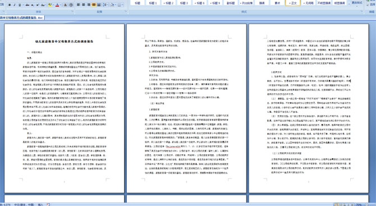This screenshot has width=376, height=206.
Task: Toggle strikethrough text formatting
Action: click(x=27, y=5)
